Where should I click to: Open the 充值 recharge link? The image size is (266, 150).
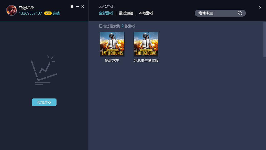click(x=56, y=13)
